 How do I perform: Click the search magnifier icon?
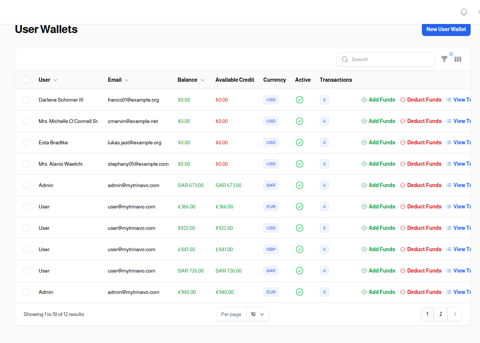point(345,59)
